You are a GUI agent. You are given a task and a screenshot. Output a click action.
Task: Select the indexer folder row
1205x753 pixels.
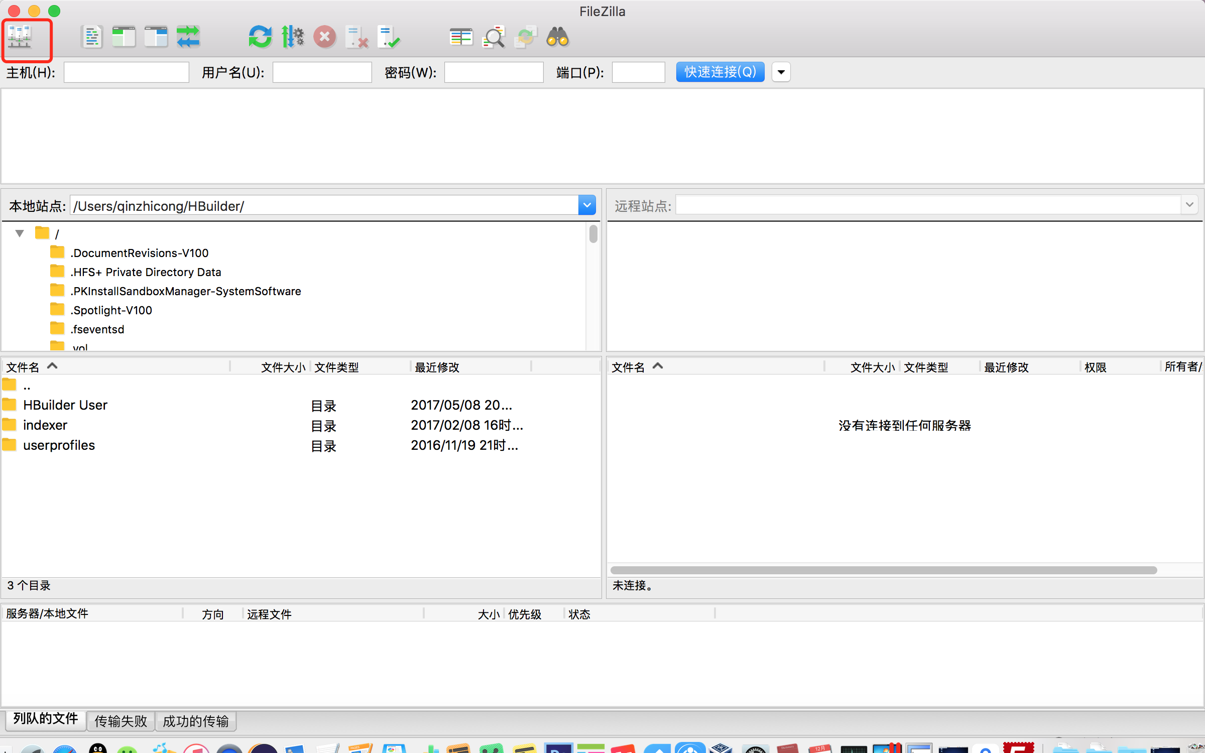pos(301,425)
